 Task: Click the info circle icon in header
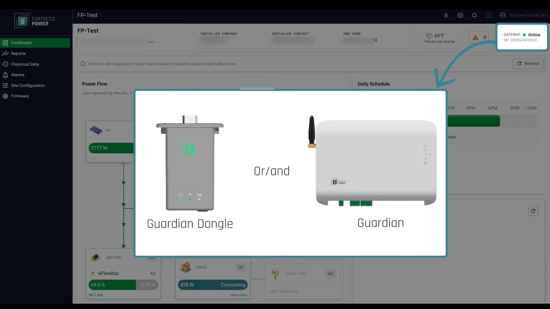pos(489,15)
